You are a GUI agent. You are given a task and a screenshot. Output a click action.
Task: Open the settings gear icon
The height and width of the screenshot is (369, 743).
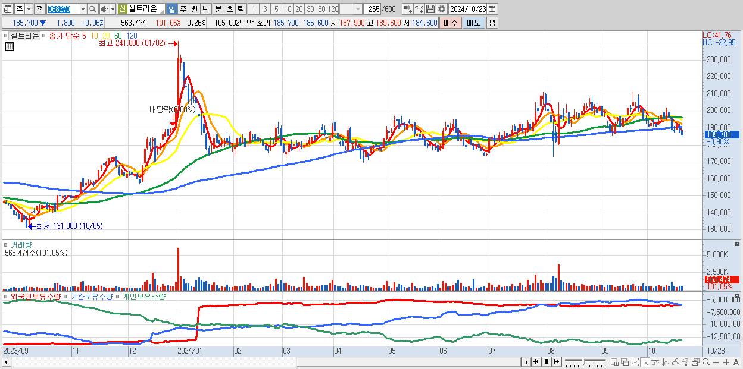point(441,9)
